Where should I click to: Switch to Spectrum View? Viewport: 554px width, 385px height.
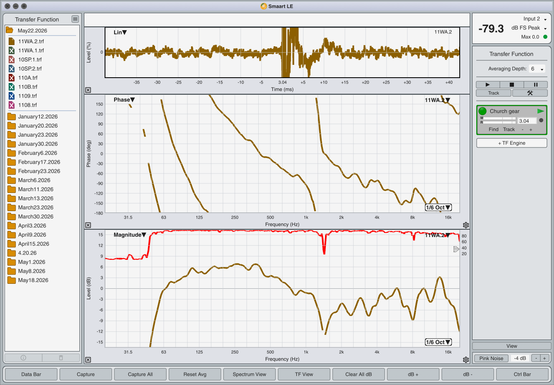249,374
